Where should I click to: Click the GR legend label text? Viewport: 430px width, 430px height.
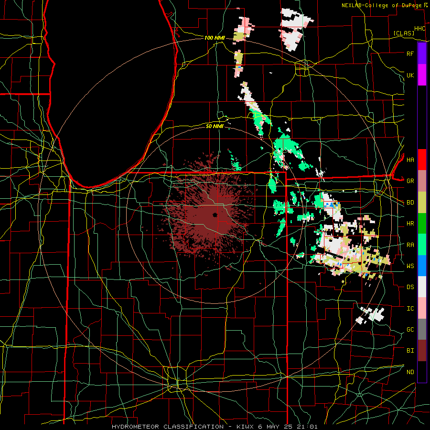(x=410, y=181)
